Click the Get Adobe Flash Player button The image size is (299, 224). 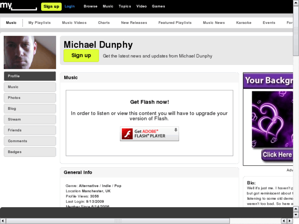(150, 134)
